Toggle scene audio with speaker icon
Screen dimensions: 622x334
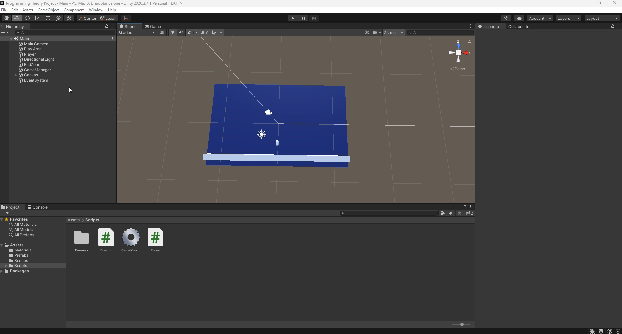click(x=181, y=32)
